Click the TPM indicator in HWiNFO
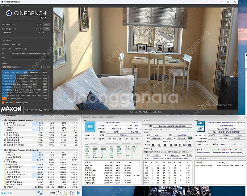This screenshot has height=196, width=247. point(235,150)
